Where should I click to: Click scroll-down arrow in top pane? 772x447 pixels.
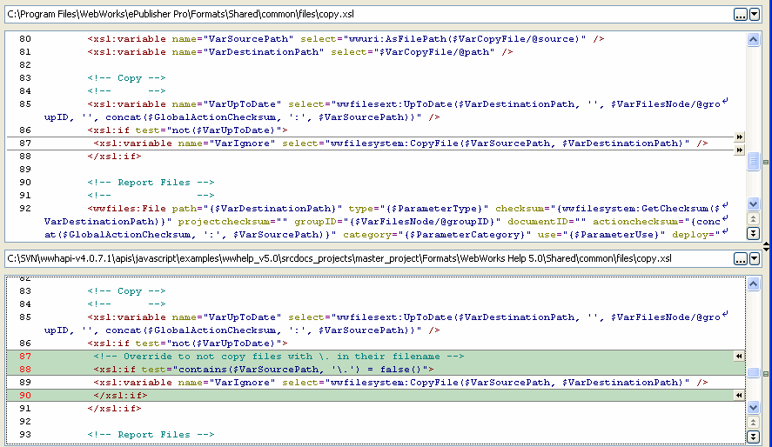coord(754,203)
